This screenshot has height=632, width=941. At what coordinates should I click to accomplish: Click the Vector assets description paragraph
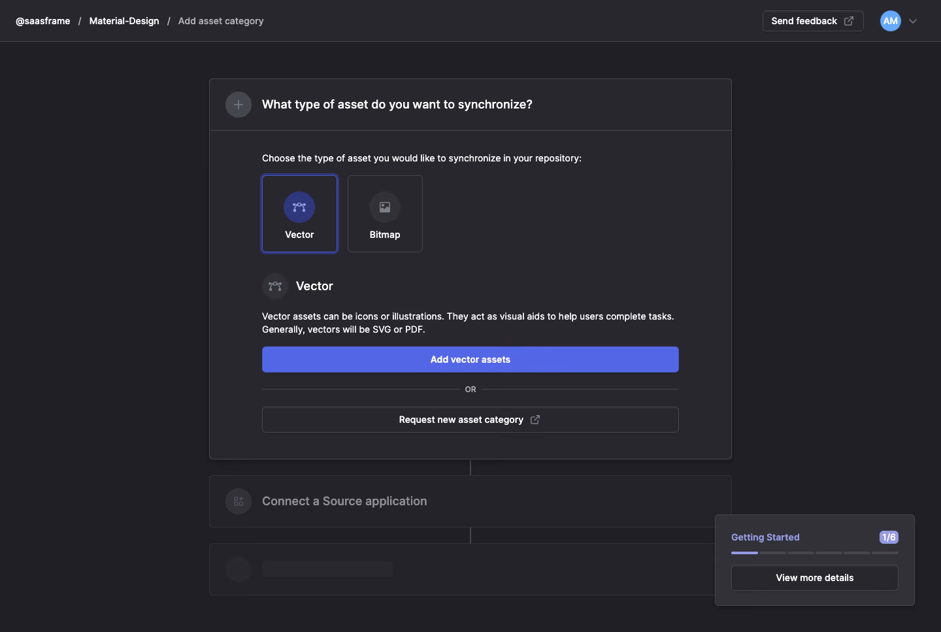(x=468, y=323)
